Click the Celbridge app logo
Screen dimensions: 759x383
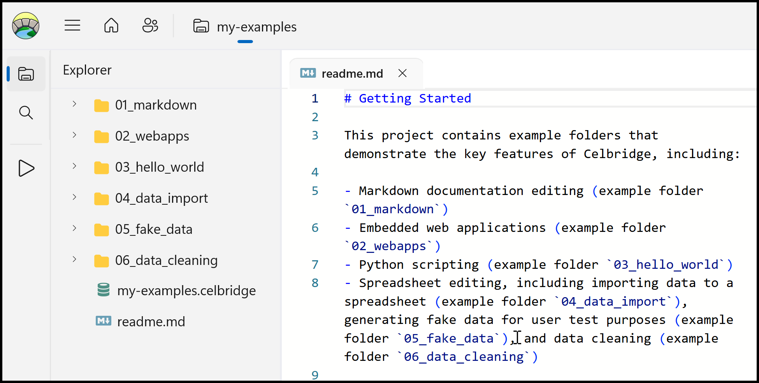[x=26, y=26]
